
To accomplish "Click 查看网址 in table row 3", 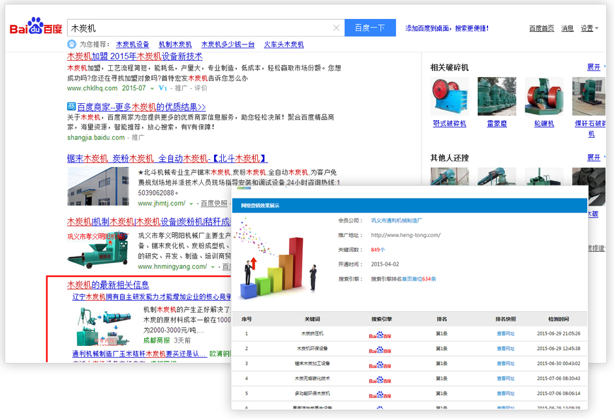I will pyautogui.click(x=506, y=364).
